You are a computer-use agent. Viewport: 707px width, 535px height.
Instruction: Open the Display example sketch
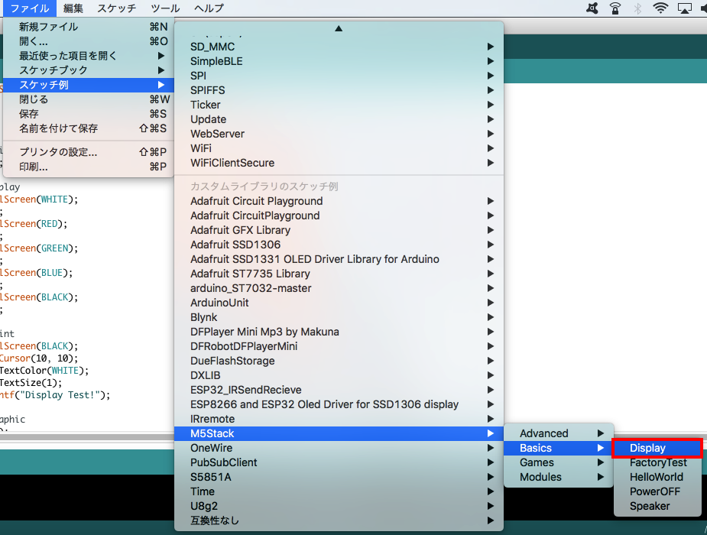pos(657,448)
